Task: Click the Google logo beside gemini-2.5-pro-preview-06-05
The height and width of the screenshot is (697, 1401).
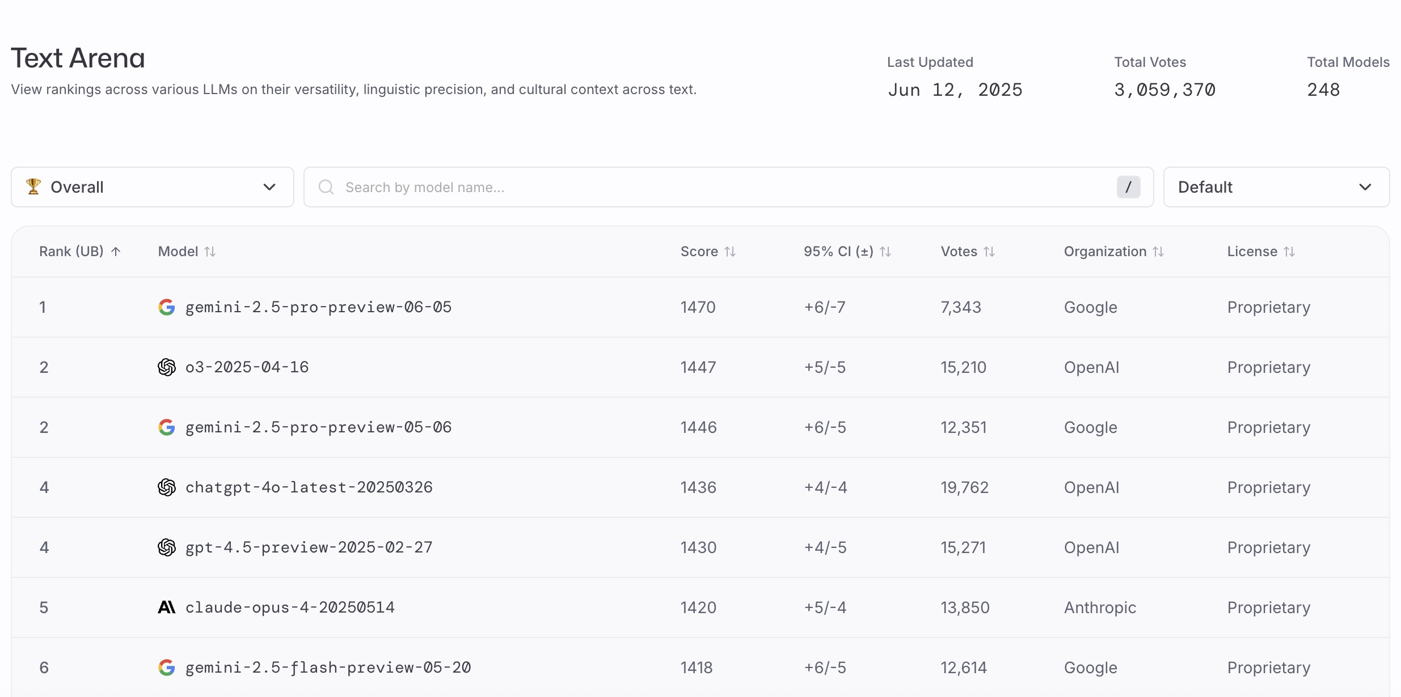Action: point(166,307)
